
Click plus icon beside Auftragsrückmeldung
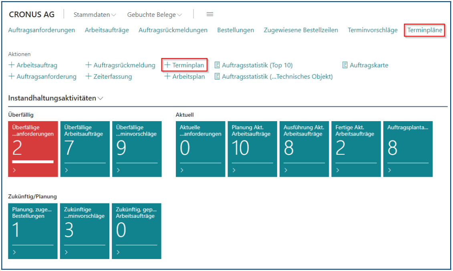point(89,65)
